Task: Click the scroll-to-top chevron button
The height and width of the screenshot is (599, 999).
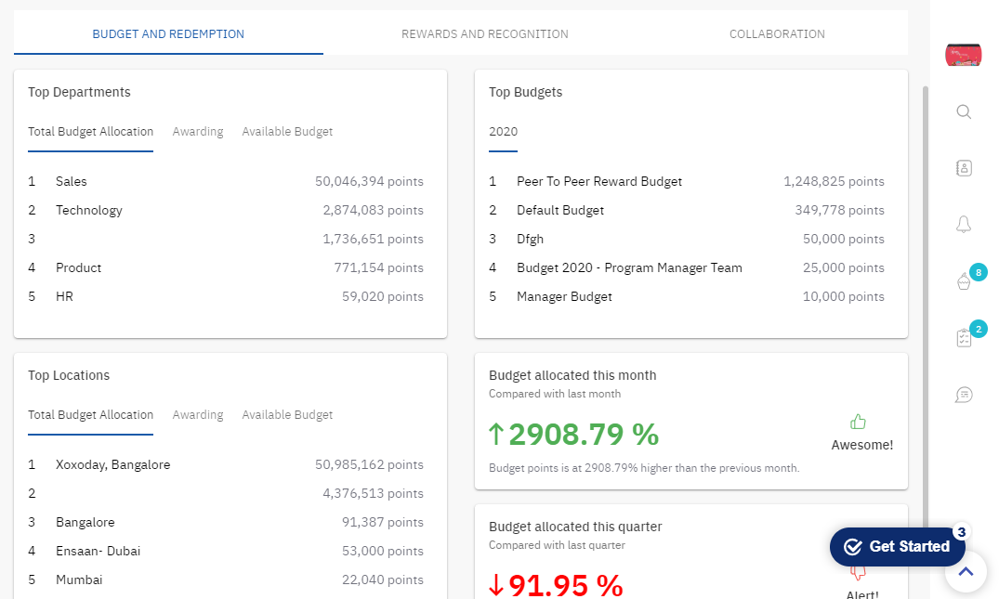Action: point(966,572)
